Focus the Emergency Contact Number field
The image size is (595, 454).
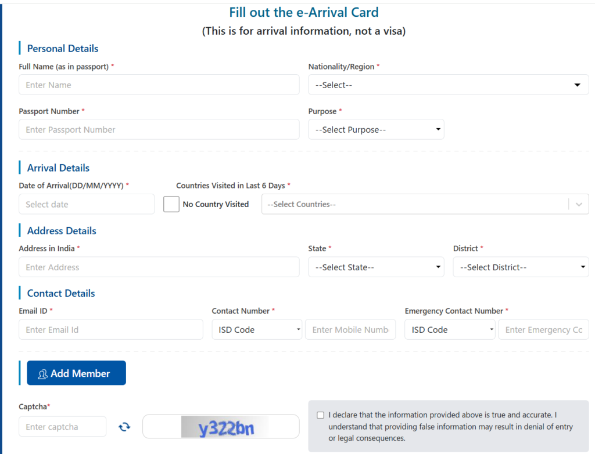(x=543, y=330)
